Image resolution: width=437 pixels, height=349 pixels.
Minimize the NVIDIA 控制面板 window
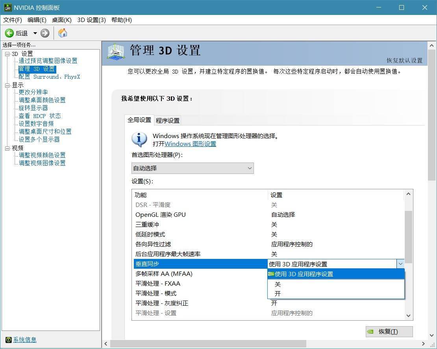pyautogui.click(x=378, y=7)
